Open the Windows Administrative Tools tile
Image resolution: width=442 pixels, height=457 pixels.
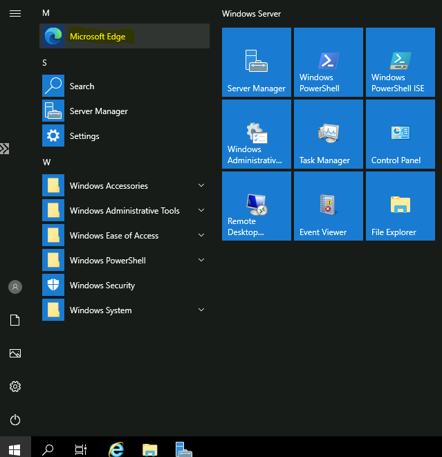point(257,134)
